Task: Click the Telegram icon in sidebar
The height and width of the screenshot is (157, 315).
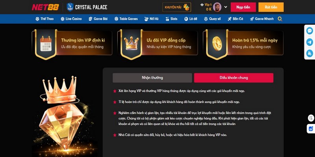Action: pos(309,42)
